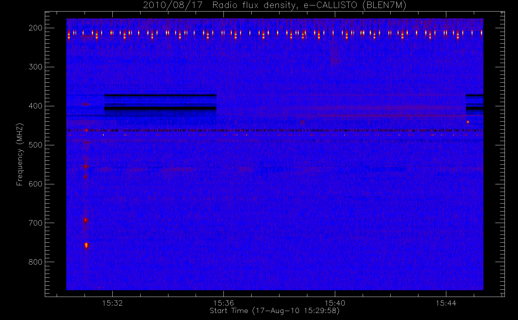Click the 15:44 time tick label
This screenshot has height=320, width=518.
(x=446, y=303)
